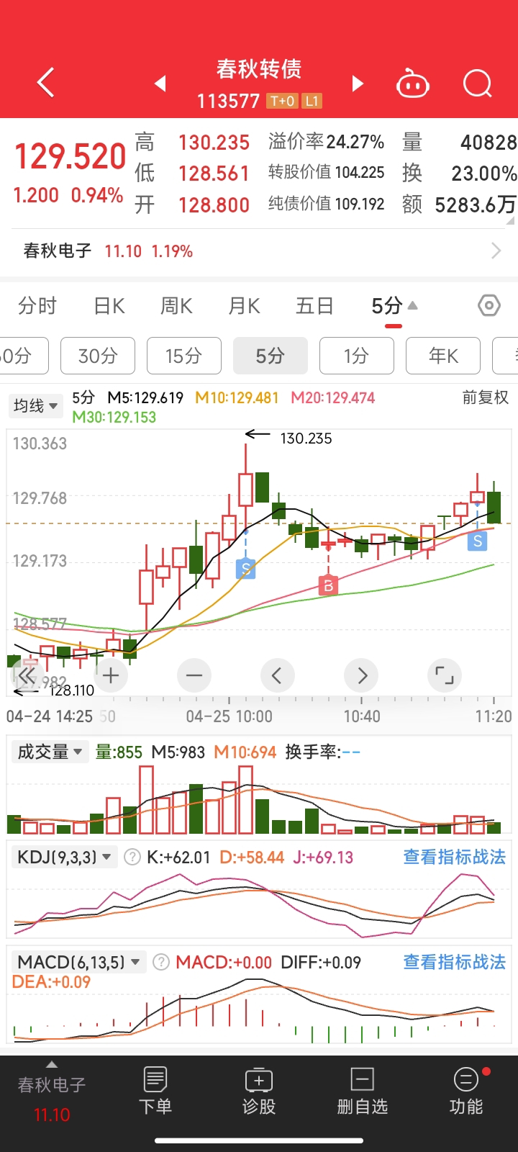This screenshot has width=518, height=1152.
Task: Tap the M5:129.619 moving average label
Action: pyautogui.click(x=145, y=397)
